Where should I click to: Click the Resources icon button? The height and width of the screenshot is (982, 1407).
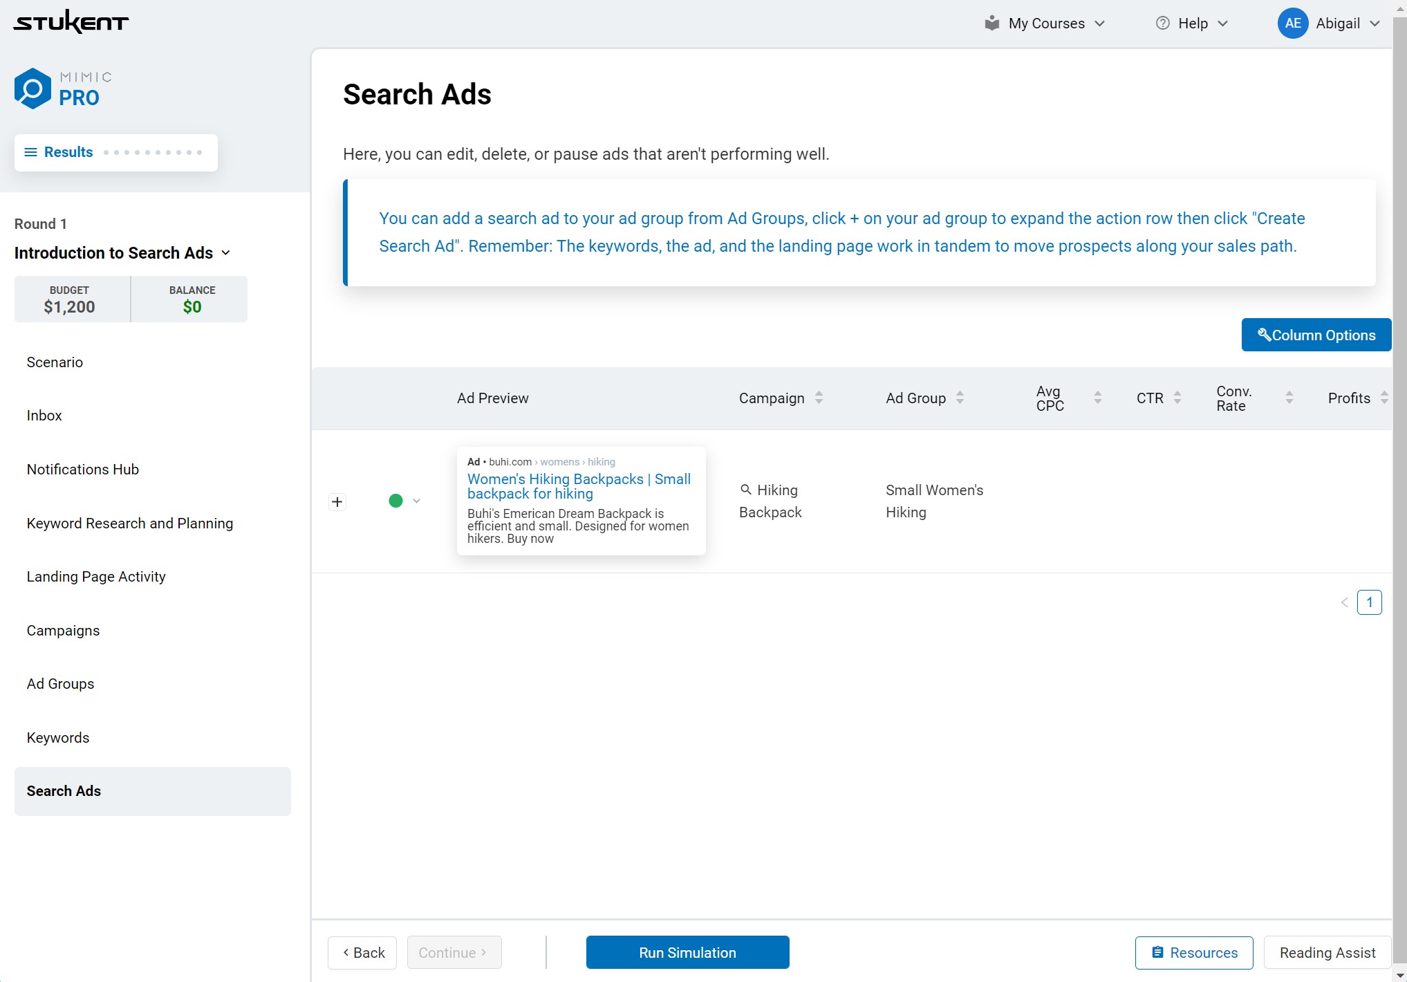coord(1190,952)
